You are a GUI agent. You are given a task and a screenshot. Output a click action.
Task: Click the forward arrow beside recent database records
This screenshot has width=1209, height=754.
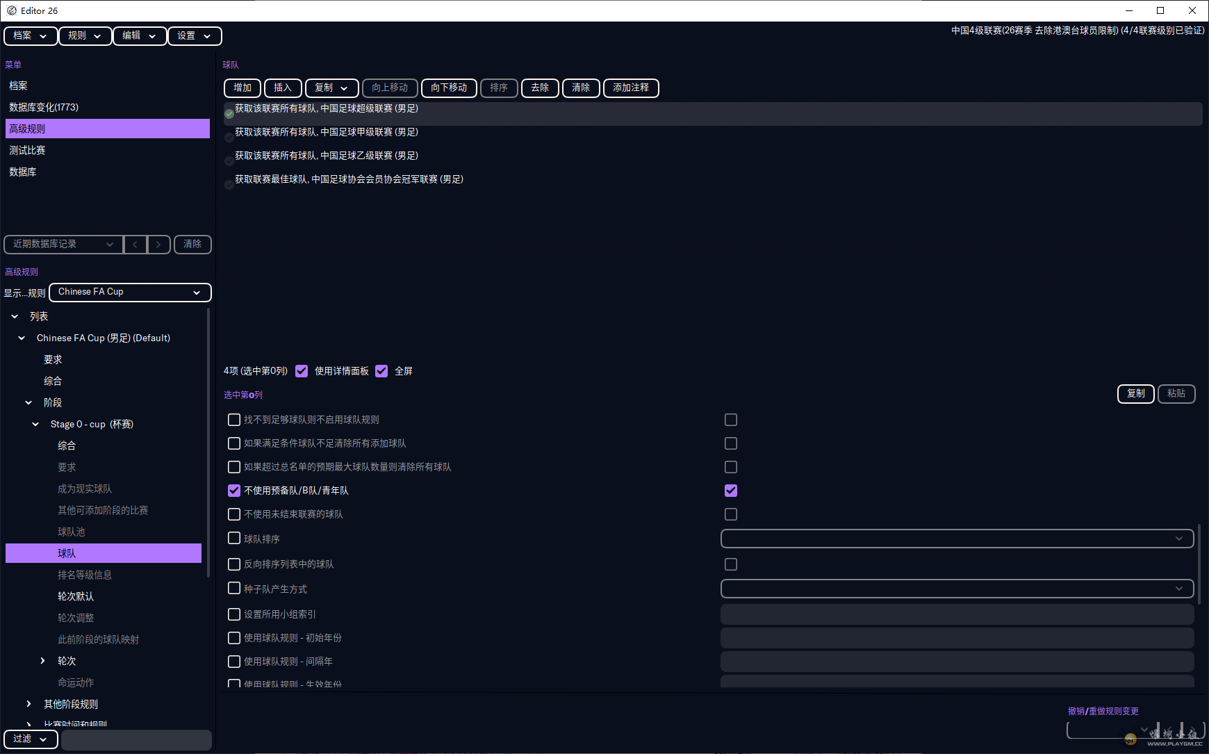click(x=158, y=245)
